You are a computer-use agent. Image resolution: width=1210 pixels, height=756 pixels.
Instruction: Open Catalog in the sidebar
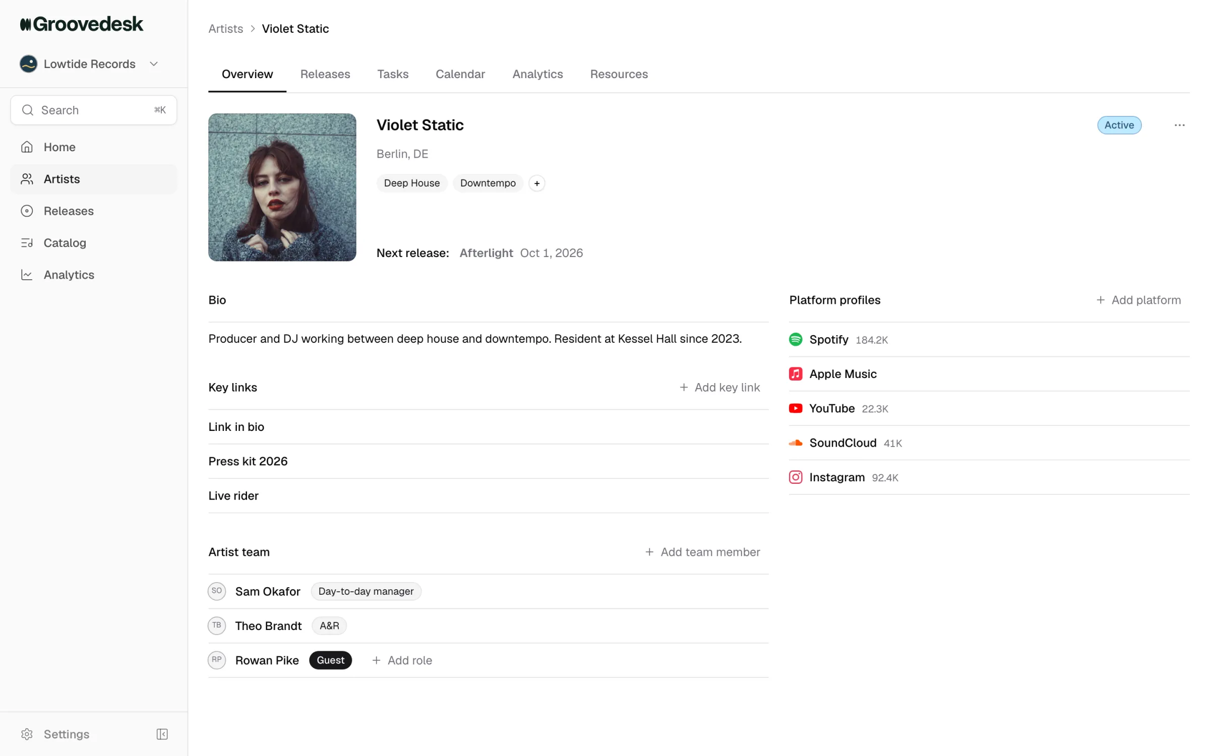94,243
